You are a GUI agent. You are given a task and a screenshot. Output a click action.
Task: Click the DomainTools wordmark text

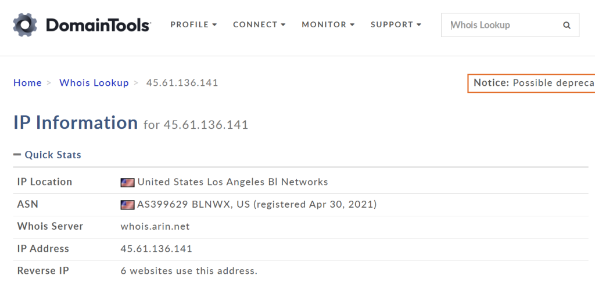[x=98, y=25]
